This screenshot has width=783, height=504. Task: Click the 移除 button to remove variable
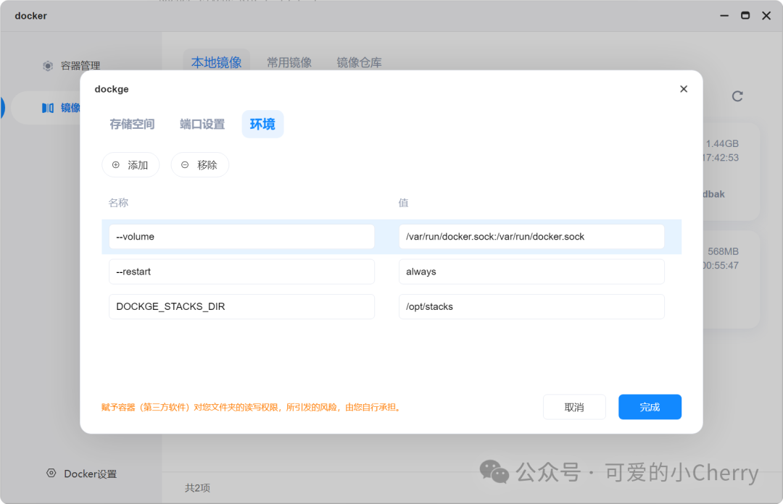tap(200, 164)
